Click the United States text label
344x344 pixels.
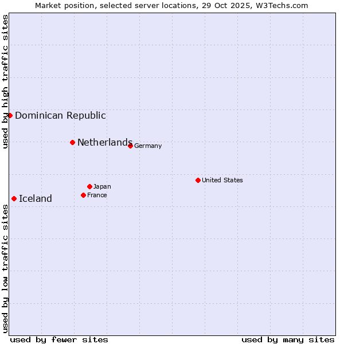(x=222, y=180)
